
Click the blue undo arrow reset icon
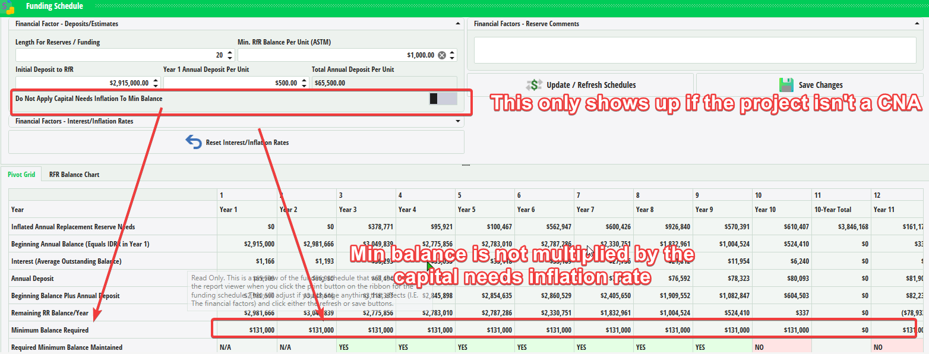(194, 141)
